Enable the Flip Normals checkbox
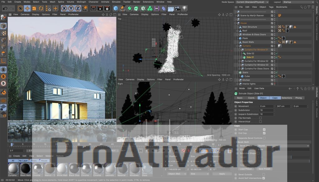Viewport: 319px width, 182px height. coord(261,118)
